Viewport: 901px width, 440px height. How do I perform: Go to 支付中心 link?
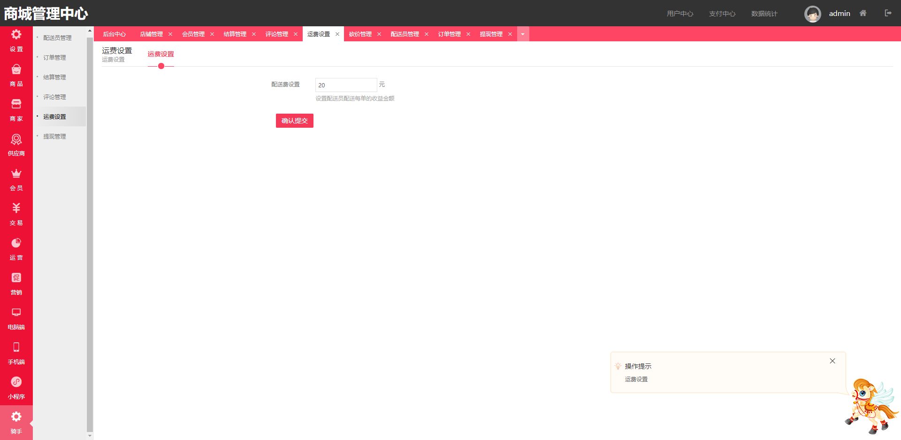click(722, 14)
